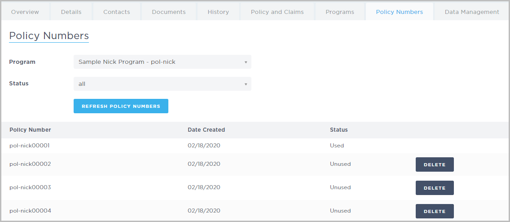510x222 pixels.
Task: Delete policy number pol-nick00004
Action: coord(435,211)
